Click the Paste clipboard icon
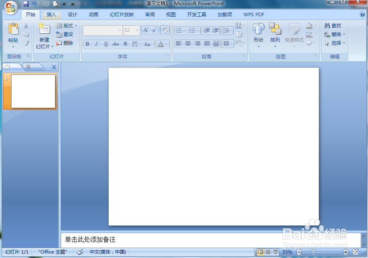Screen dimensions: 368x258 [13, 29]
